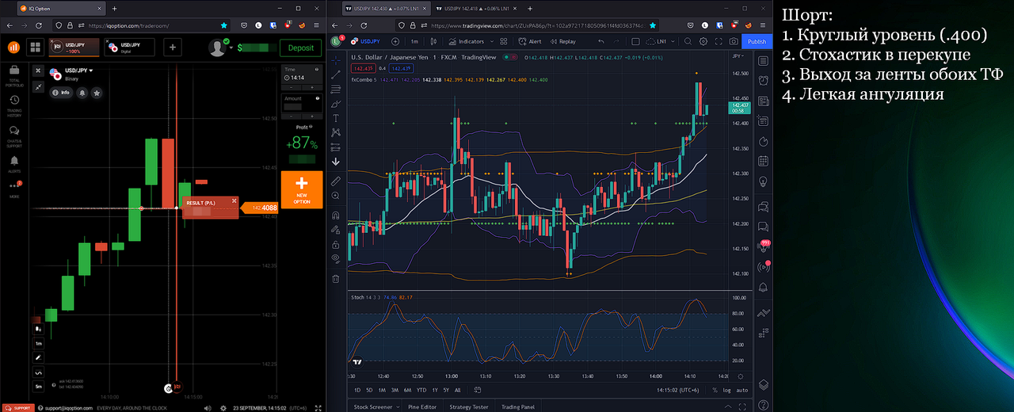Open TradingView Indicators dialog
1014x412 pixels.
coord(466,41)
